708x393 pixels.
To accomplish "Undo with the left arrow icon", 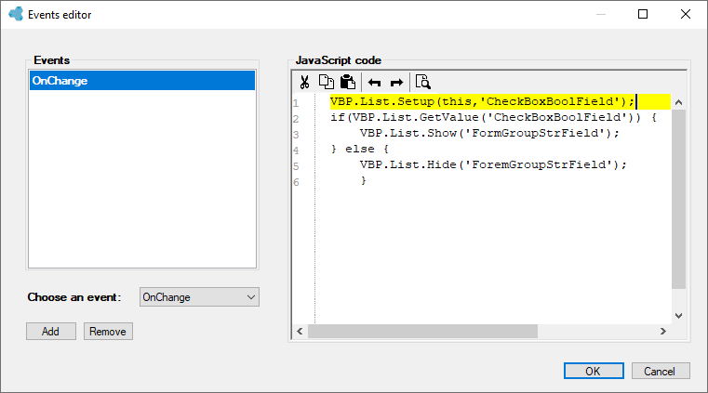I will click(x=374, y=83).
